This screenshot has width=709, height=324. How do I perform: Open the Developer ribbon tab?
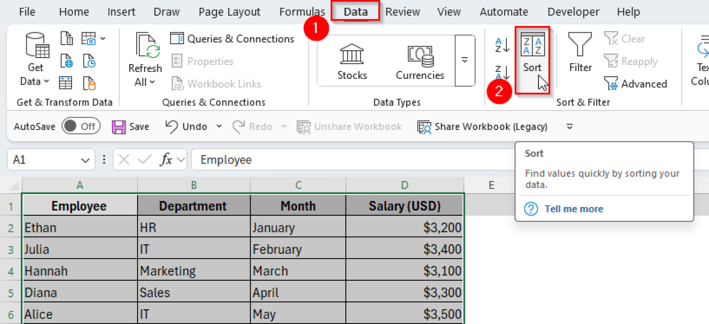click(x=573, y=12)
